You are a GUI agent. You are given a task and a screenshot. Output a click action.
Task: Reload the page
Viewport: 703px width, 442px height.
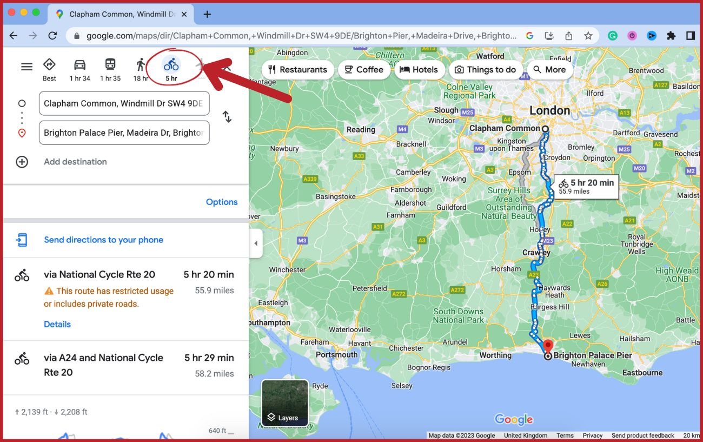(52, 36)
